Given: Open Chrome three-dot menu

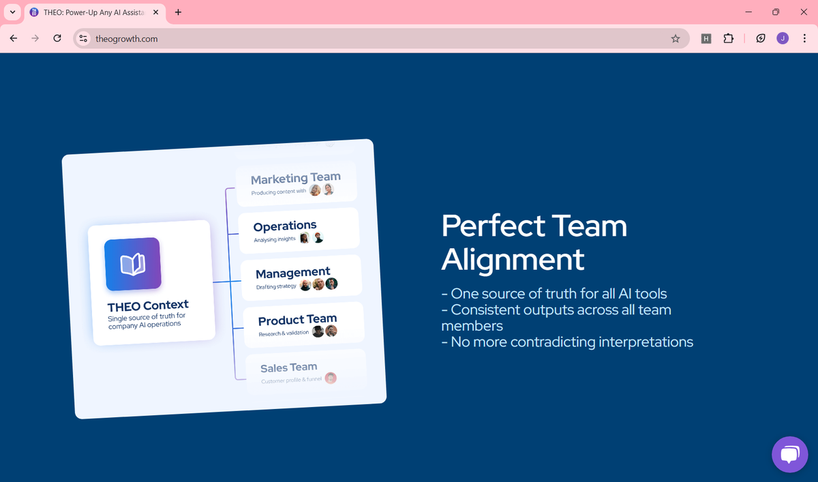Looking at the screenshot, I should (804, 39).
